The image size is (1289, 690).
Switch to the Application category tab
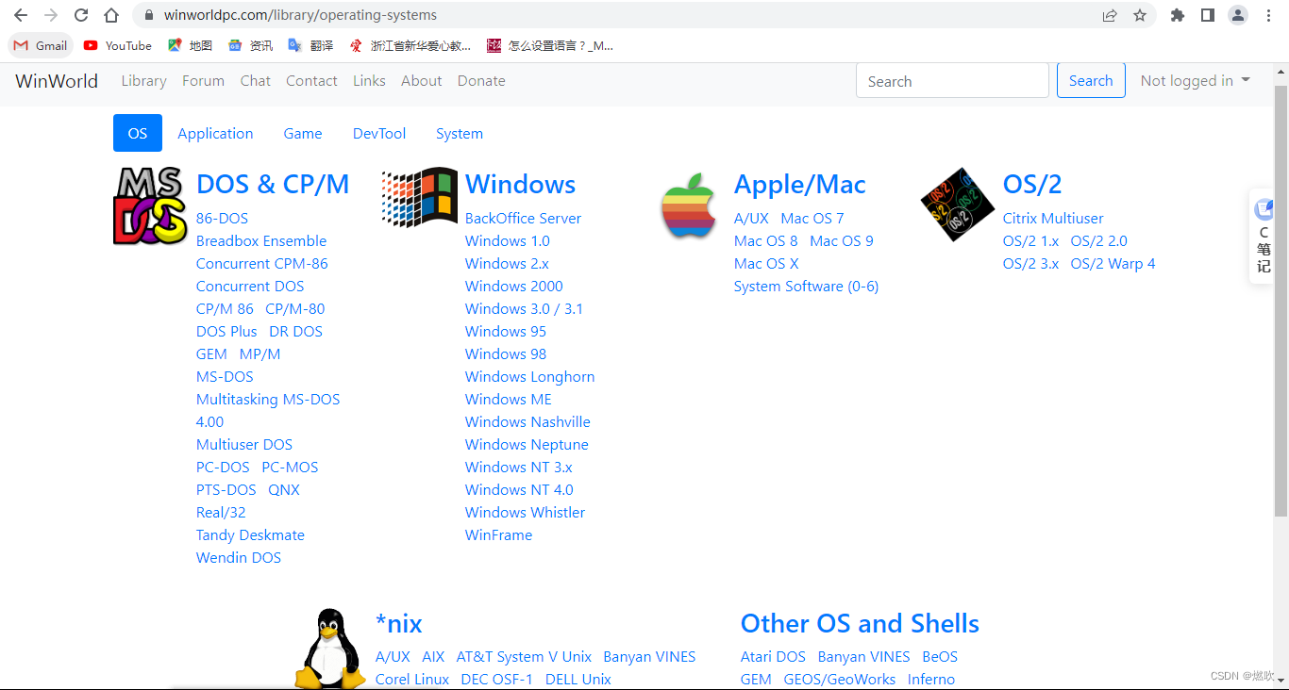pyautogui.click(x=215, y=133)
